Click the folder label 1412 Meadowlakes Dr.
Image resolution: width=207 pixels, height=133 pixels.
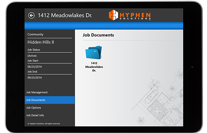[x=94, y=67]
